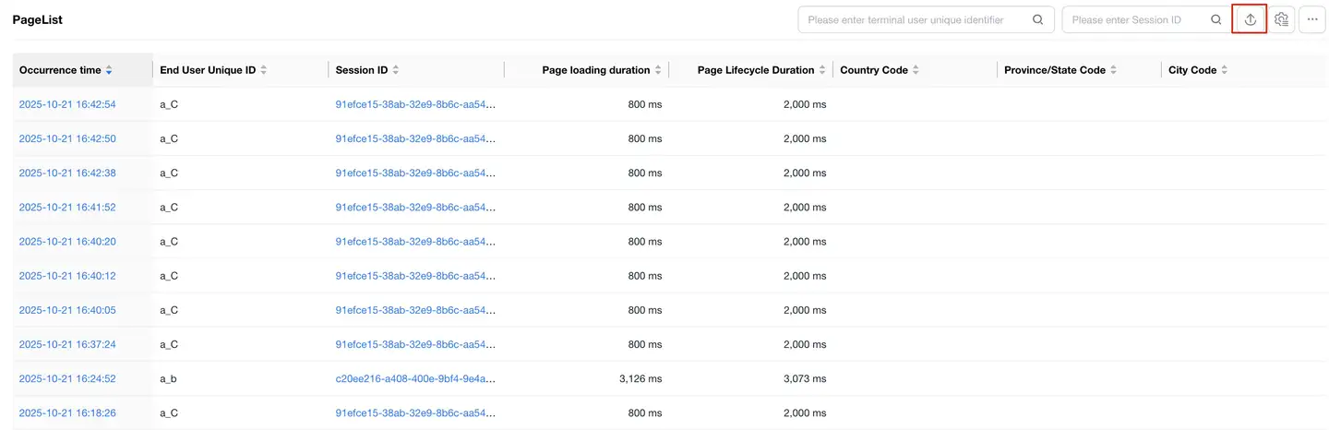This screenshot has height=430, width=1329.
Task: Sort the City Code column
Action: 1225,70
